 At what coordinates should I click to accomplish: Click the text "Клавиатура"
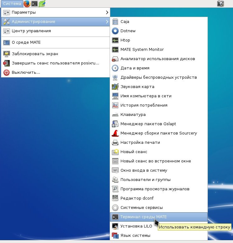coord(133,115)
